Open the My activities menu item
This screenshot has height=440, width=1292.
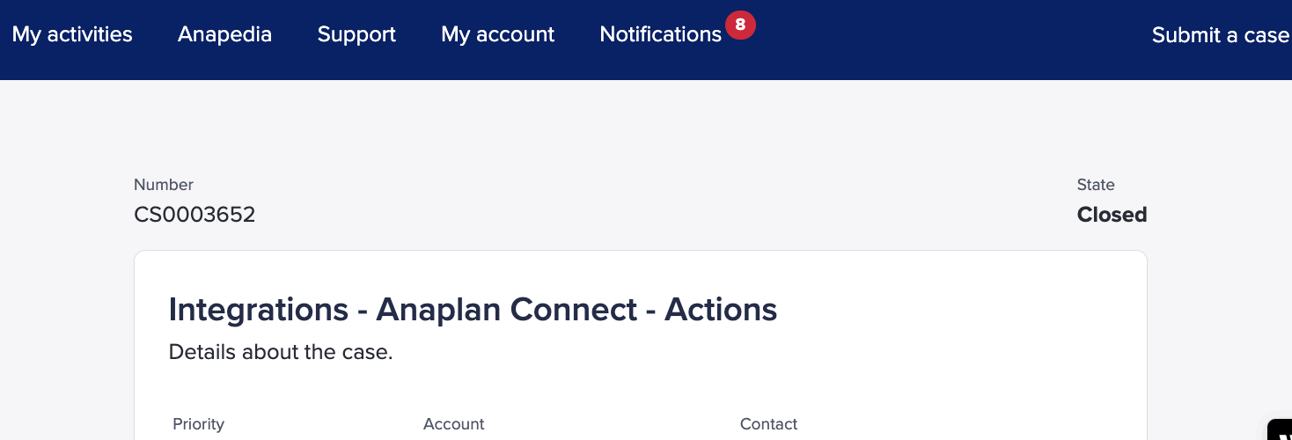pos(72,34)
